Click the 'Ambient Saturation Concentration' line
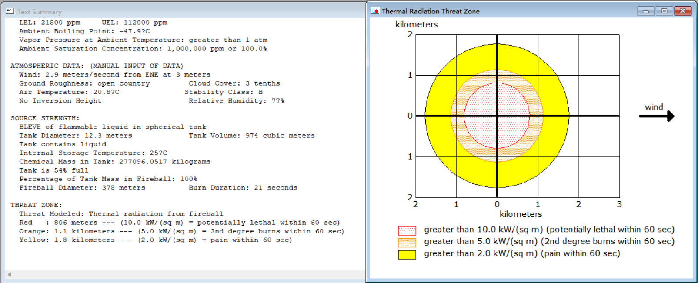The width and height of the screenshot is (698, 283). (x=143, y=49)
